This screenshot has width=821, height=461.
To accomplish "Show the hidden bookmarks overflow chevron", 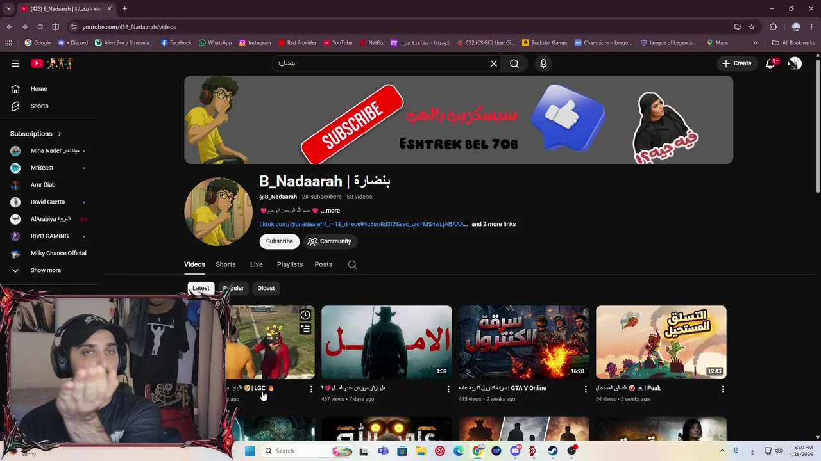I will pyautogui.click(x=755, y=43).
